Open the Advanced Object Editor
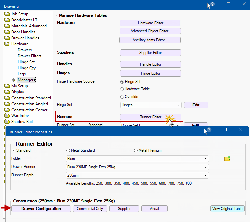 [150, 31]
